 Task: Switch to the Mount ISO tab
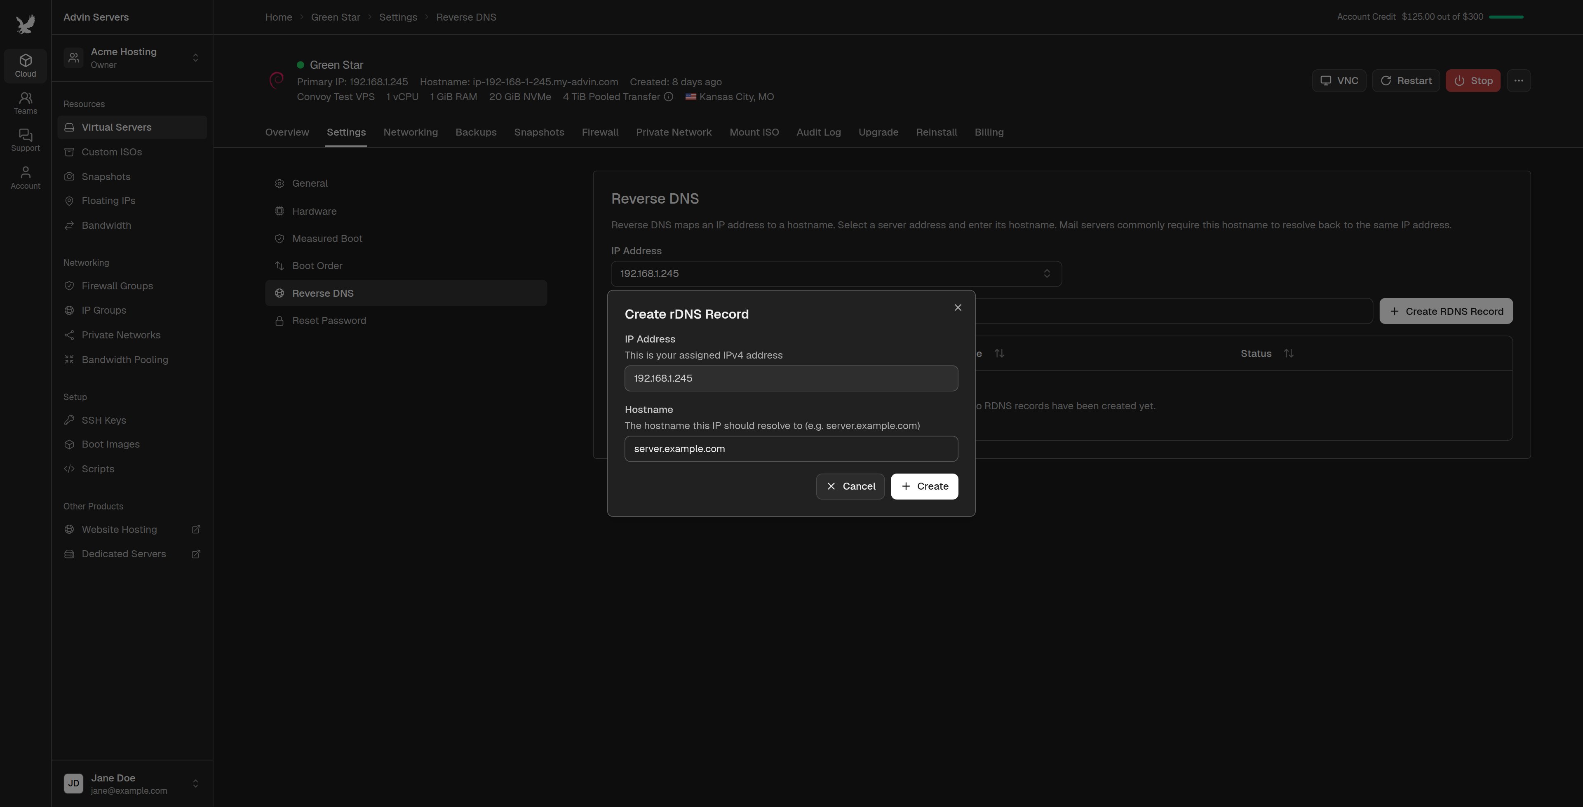[754, 132]
